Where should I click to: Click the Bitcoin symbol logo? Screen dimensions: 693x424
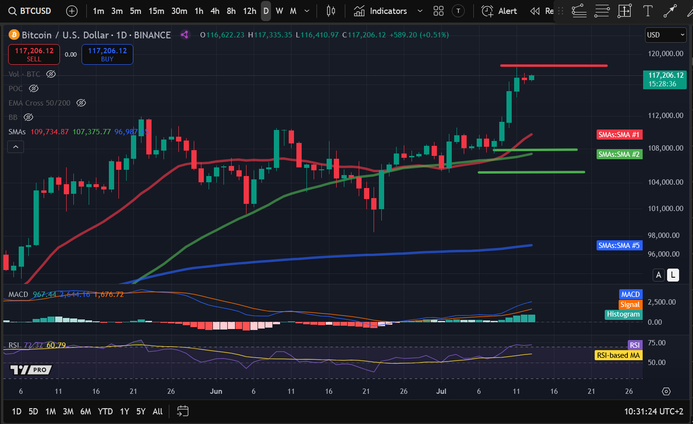point(14,35)
